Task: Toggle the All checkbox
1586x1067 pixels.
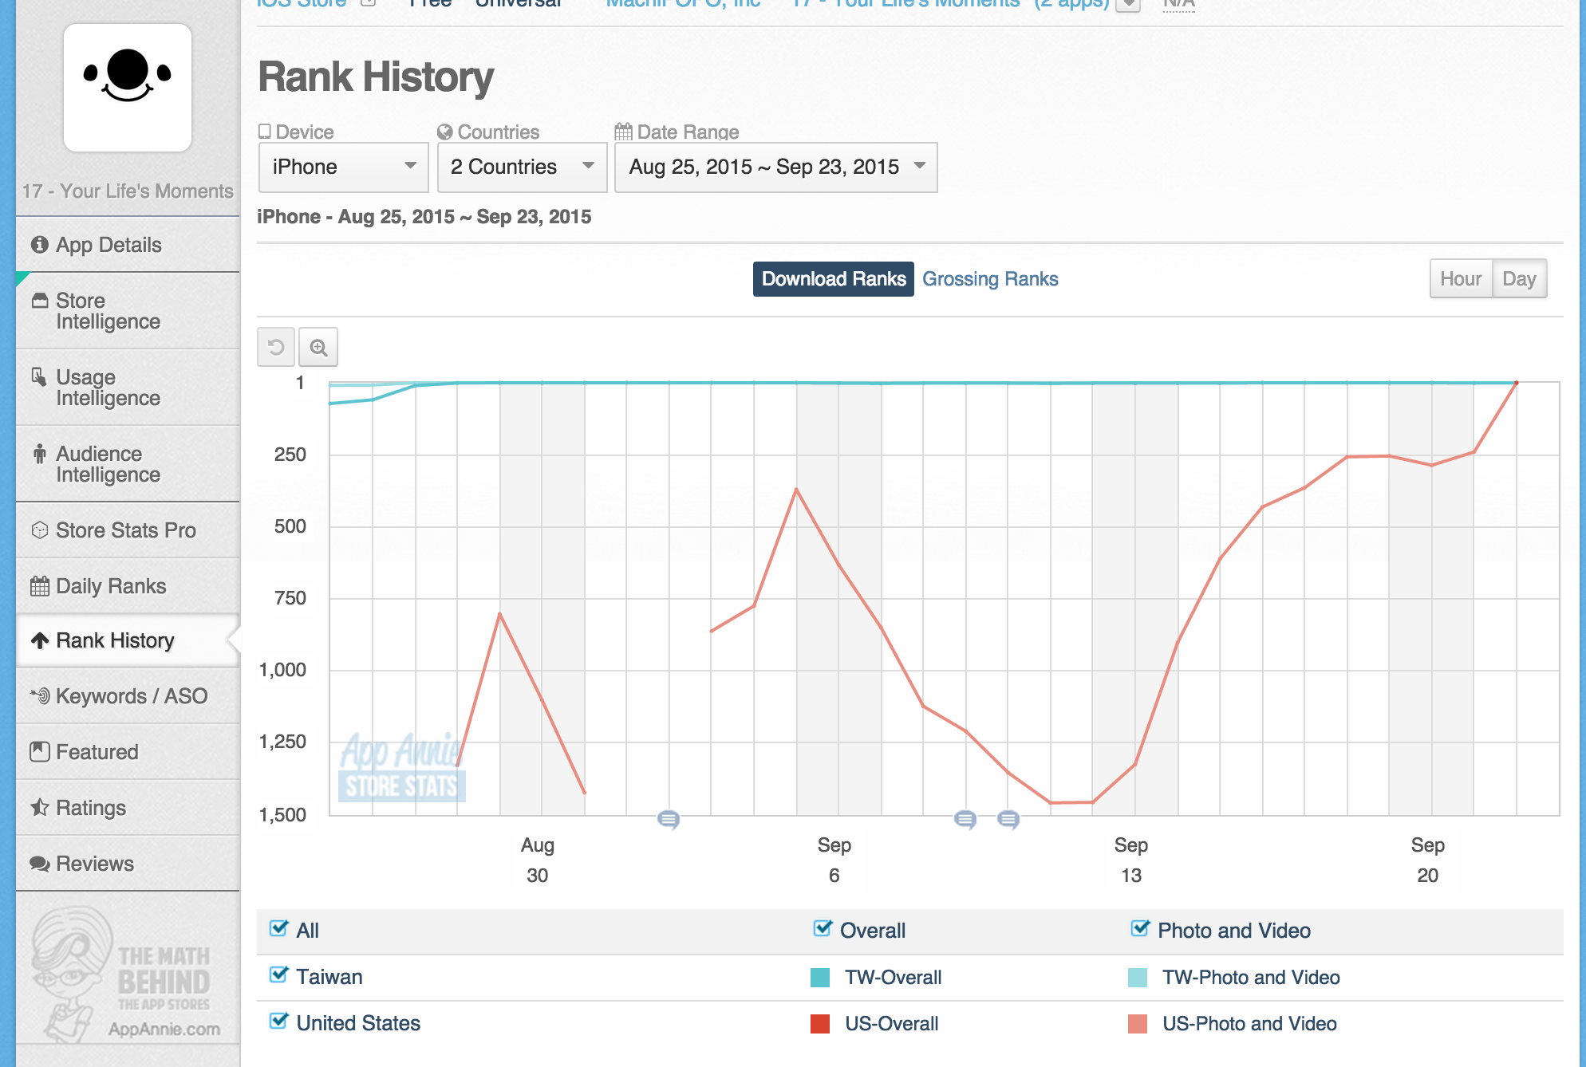Action: click(x=278, y=929)
